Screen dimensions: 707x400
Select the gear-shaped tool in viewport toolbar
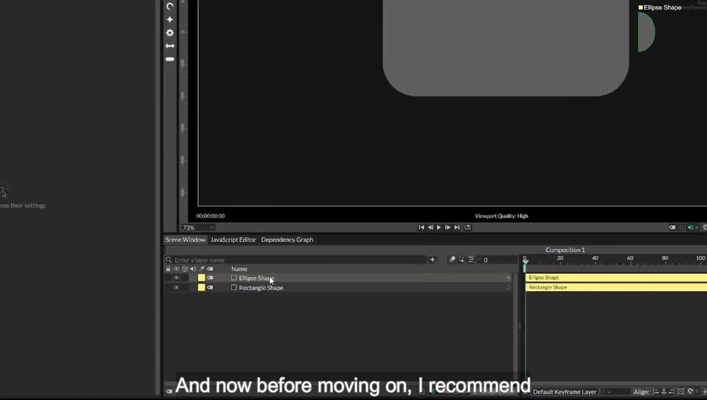[170, 33]
